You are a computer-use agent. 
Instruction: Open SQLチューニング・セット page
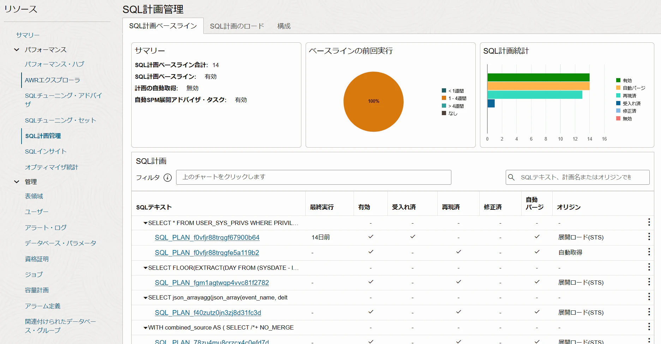(x=61, y=120)
